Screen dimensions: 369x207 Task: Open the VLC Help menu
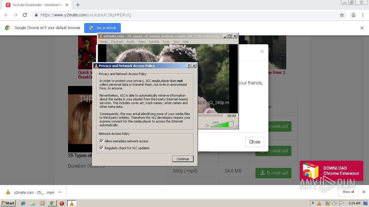pyautogui.click(x=186, y=42)
